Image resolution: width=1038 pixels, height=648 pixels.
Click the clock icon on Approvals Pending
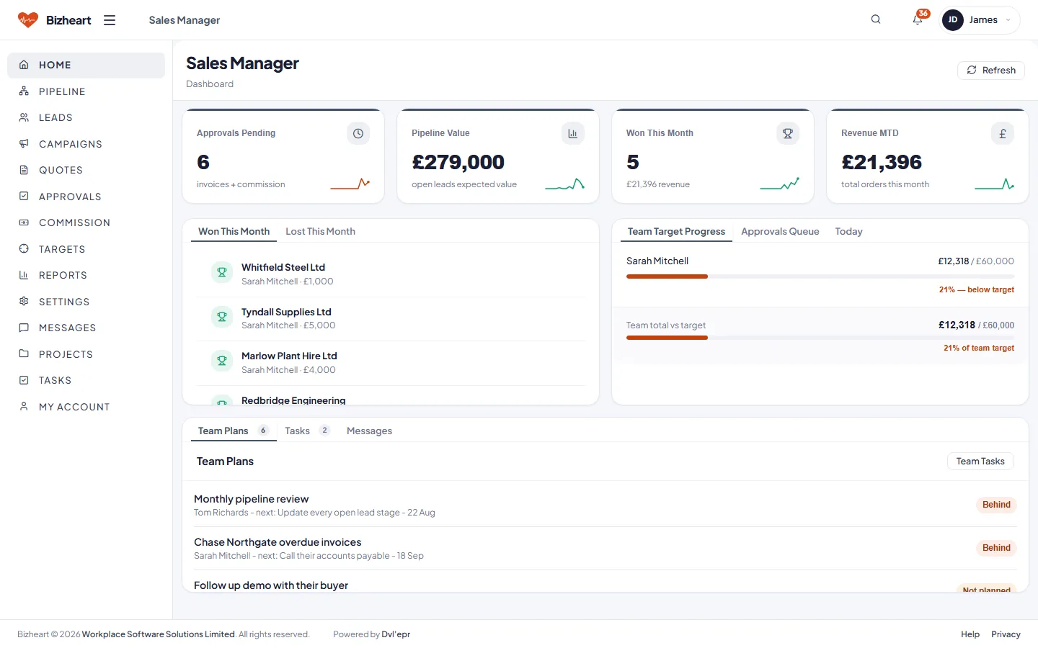click(x=358, y=133)
